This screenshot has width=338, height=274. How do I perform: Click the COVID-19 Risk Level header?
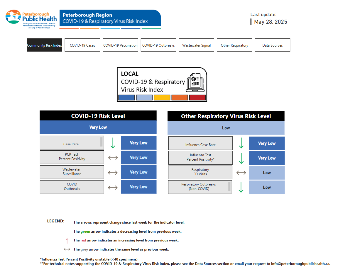pyautogui.click(x=98, y=116)
